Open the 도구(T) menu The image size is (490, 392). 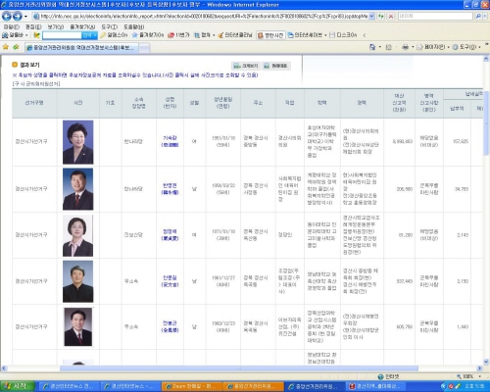(110, 26)
